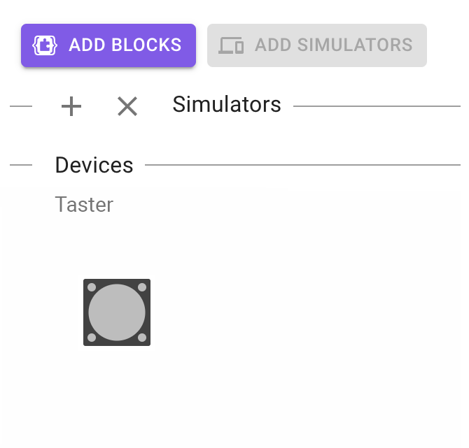Click the bottom-right screw of the Taster widget

tap(142, 338)
